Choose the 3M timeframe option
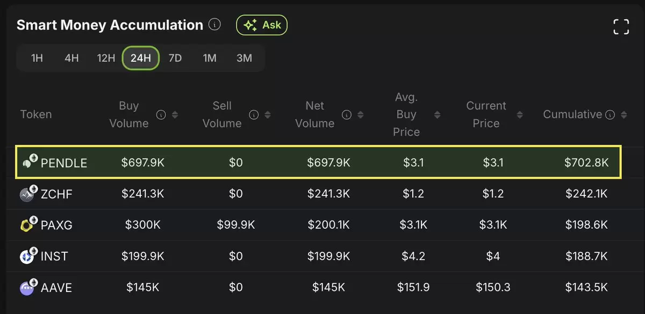 244,58
